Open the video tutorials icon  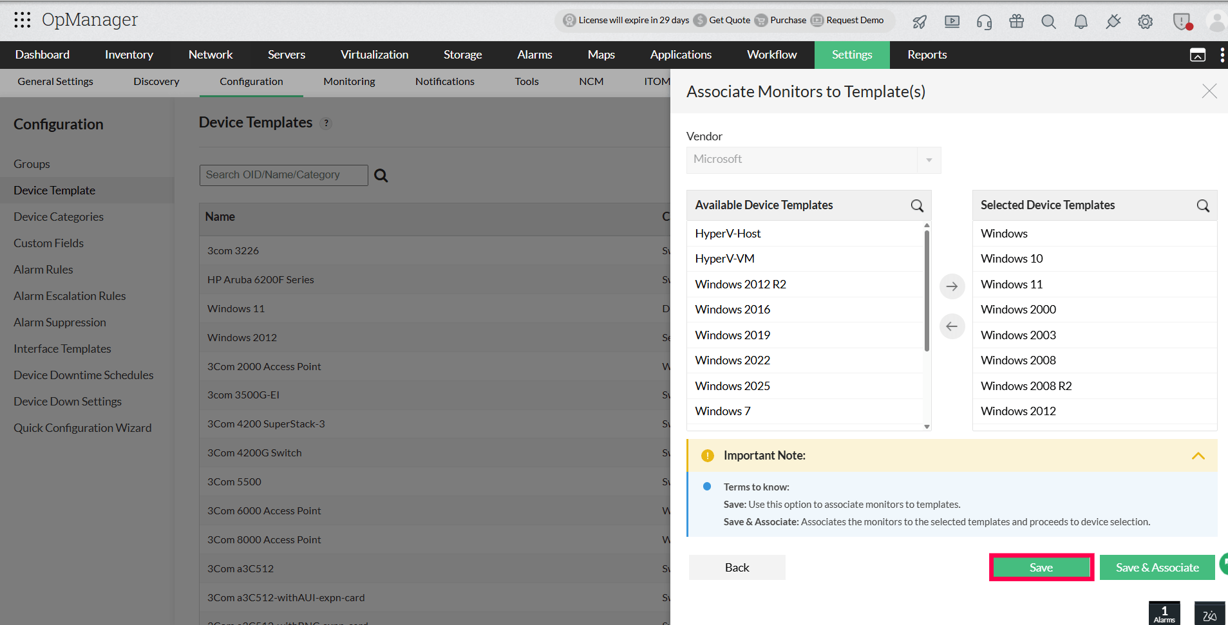pos(952,22)
